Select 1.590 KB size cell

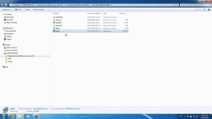pos(125,31)
